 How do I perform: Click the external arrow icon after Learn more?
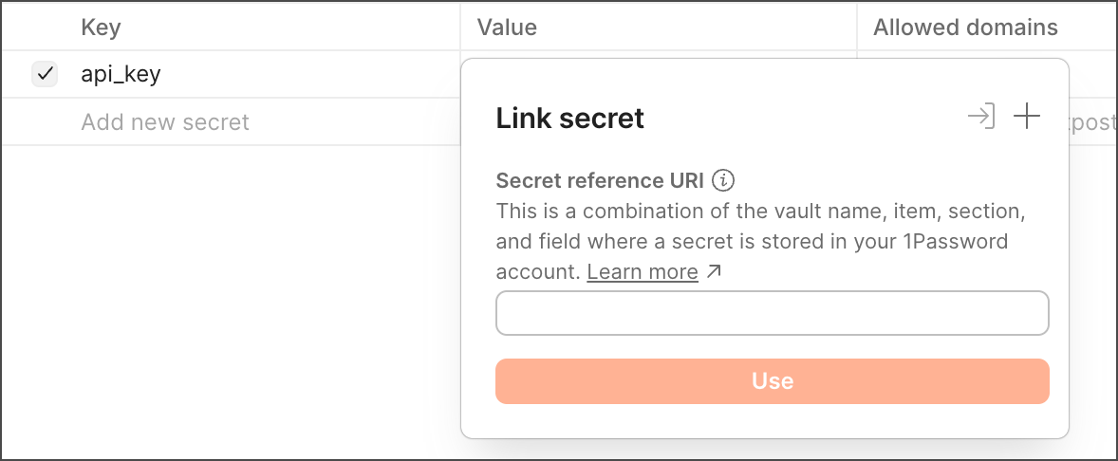click(x=714, y=272)
